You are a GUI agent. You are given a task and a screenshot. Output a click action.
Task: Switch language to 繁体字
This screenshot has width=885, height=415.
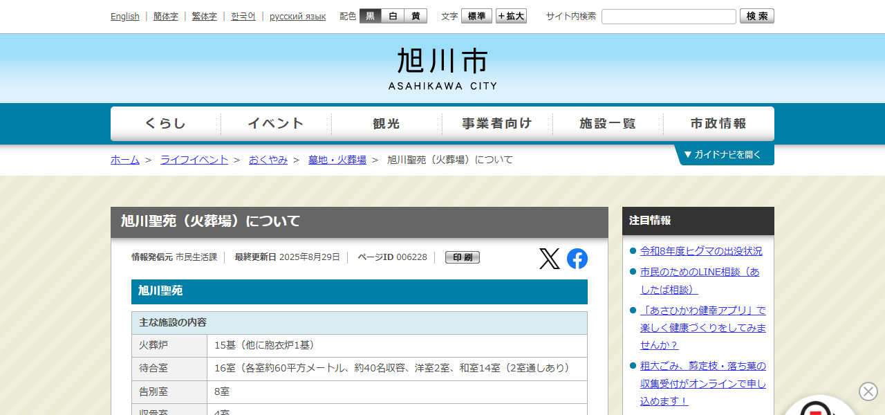(204, 16)
